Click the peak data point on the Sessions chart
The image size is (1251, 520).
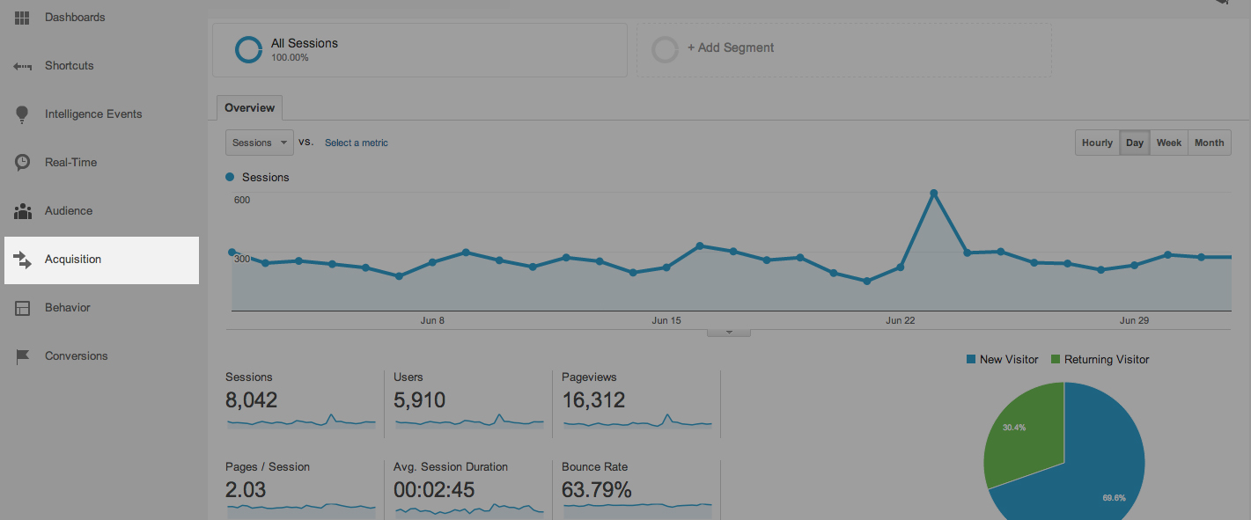pyautogui.click(x=934, y=193)
